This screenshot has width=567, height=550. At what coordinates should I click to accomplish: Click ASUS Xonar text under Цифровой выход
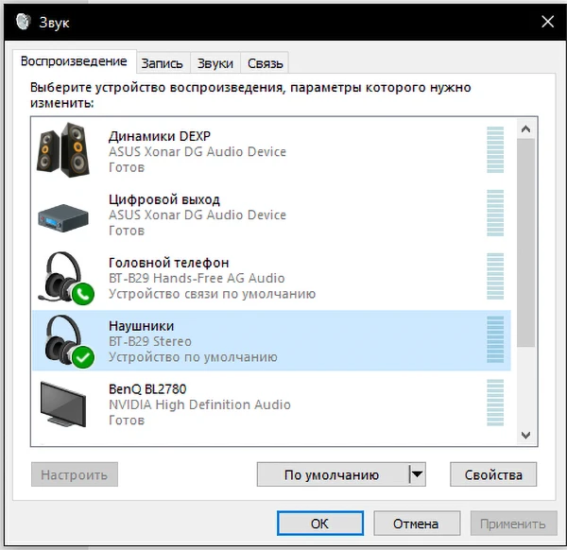click(198, 215)
